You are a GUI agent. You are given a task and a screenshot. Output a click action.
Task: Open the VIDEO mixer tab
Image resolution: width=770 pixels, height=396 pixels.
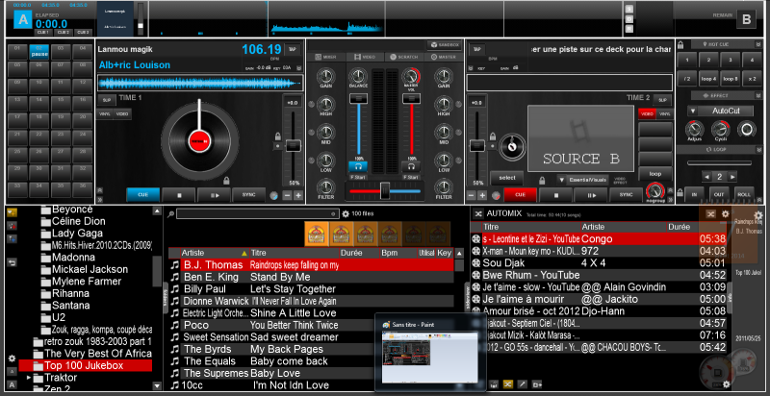pos(363,59)
